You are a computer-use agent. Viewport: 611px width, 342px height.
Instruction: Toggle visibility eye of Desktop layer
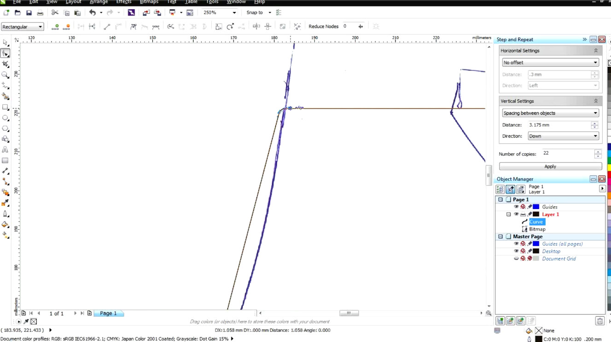(516, 251)
